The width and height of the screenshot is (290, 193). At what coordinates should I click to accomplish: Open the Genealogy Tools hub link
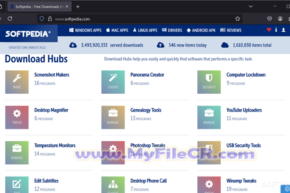[146, 110]
